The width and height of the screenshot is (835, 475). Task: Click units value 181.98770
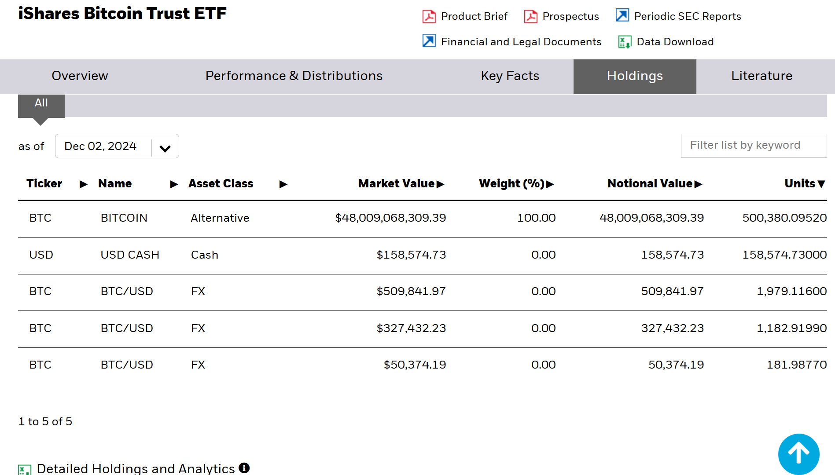(x=797, y=365)
